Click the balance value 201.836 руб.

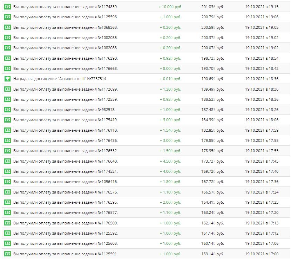[x=213, y=7]
